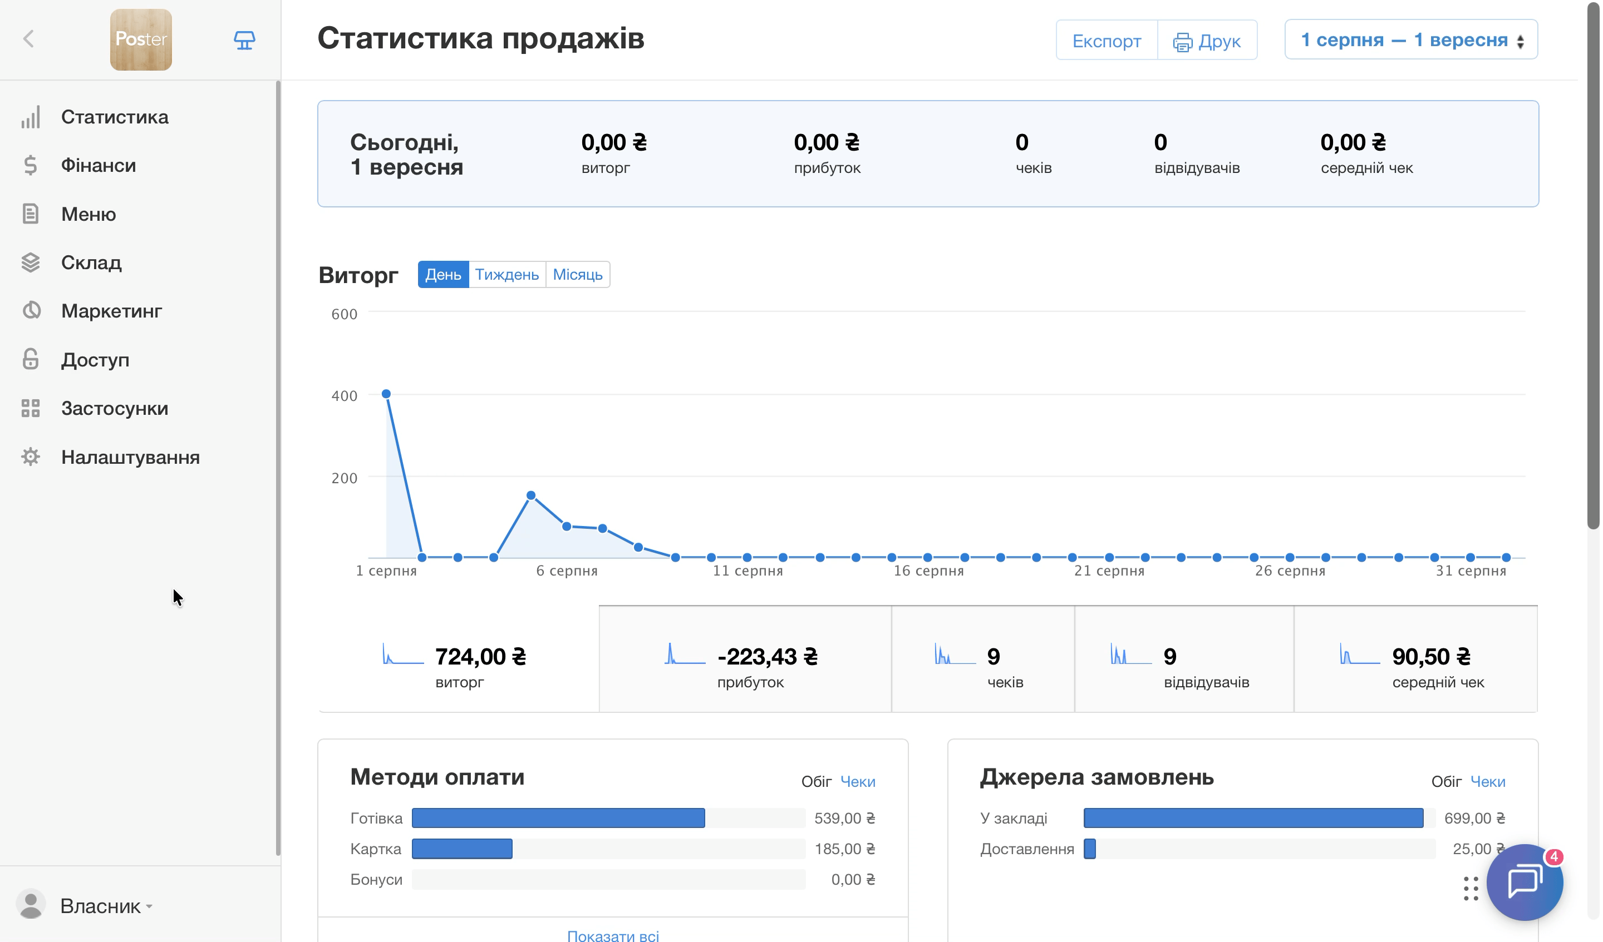Click the back arrow in sidebar header
Image resolution: width=1603 pixels, height=942 pixels.
[x=28, y=39]
